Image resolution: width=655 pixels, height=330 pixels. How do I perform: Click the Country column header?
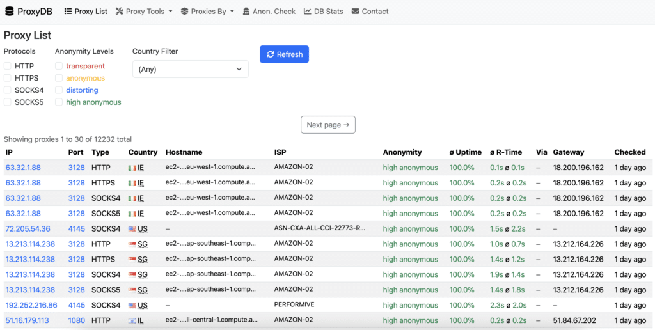(143, 152)
